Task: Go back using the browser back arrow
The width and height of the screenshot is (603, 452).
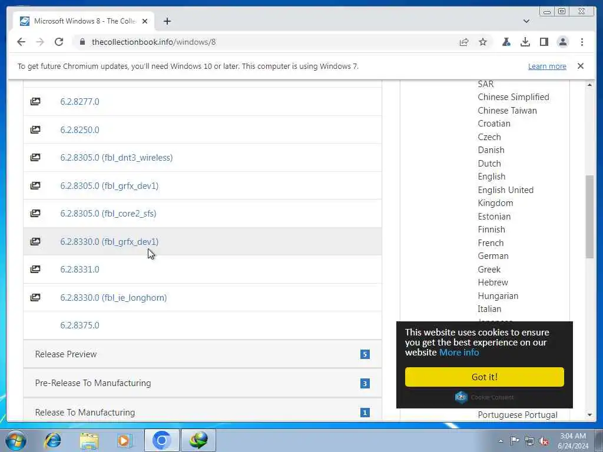Action: click(21, 42)
